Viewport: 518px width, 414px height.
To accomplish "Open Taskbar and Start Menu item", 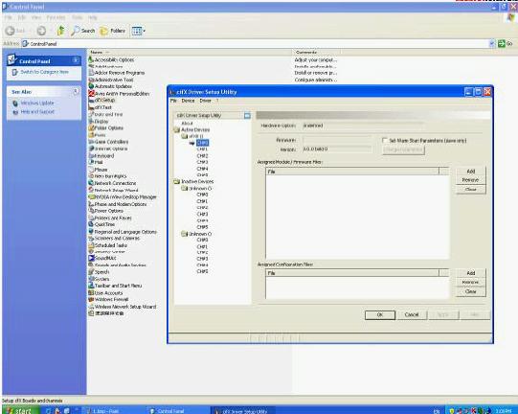I will [115, 286].
